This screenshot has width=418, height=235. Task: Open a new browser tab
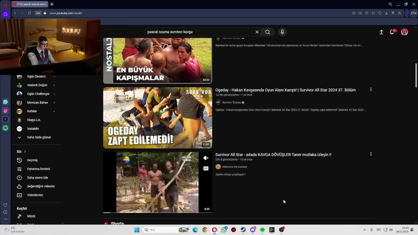[x=52, y=4]
